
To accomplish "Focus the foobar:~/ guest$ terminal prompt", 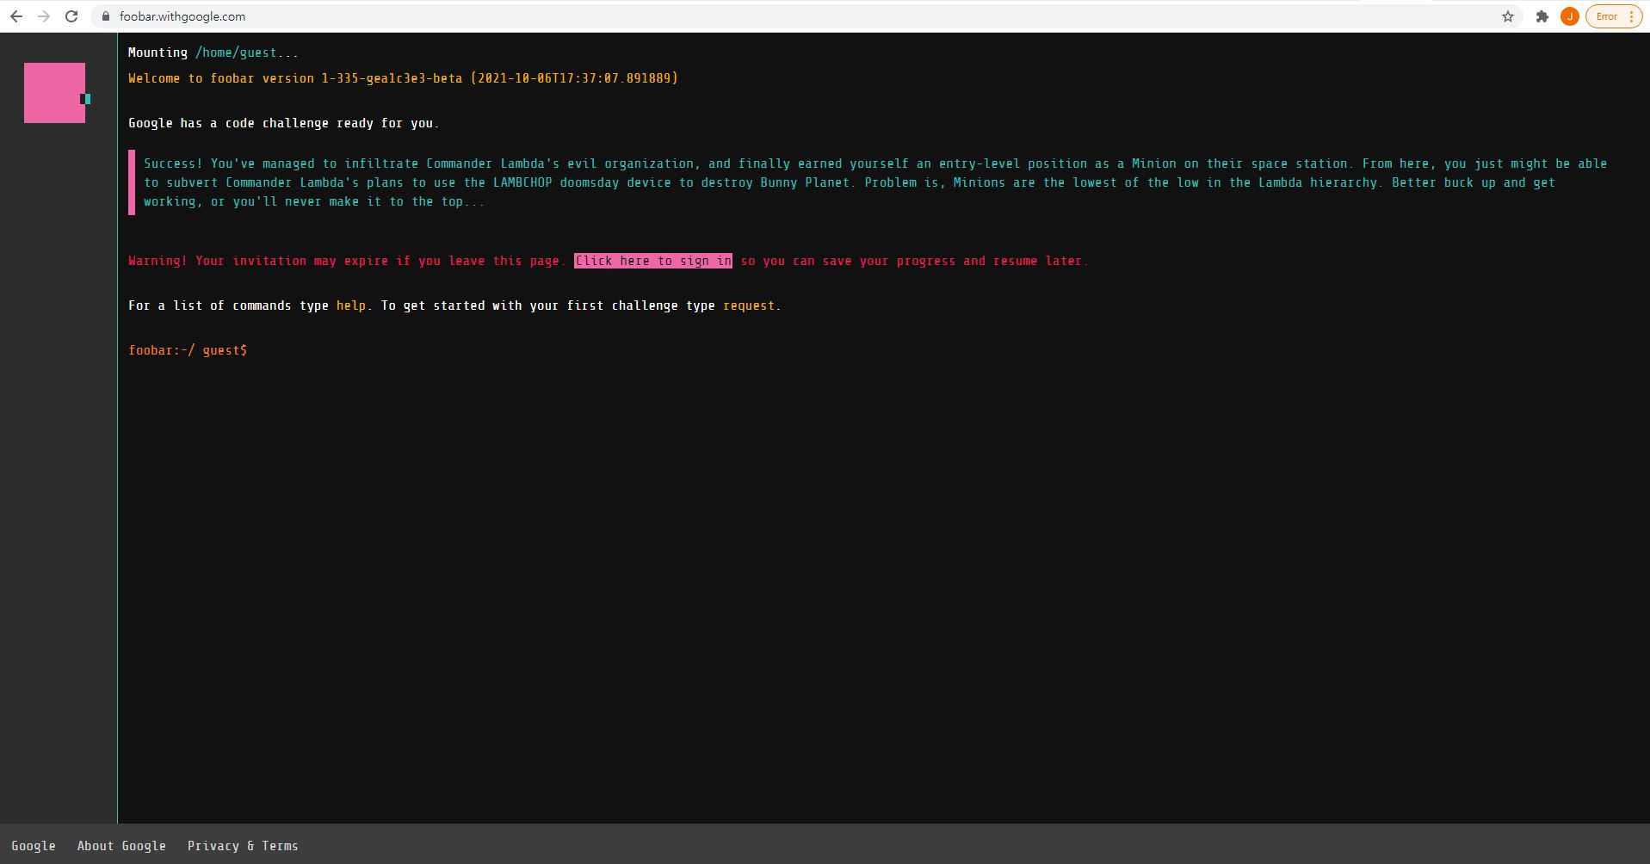I will (188, 350).
